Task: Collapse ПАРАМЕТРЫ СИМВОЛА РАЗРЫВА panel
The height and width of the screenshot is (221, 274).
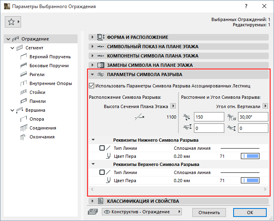Action: click(x=93, y=74)
